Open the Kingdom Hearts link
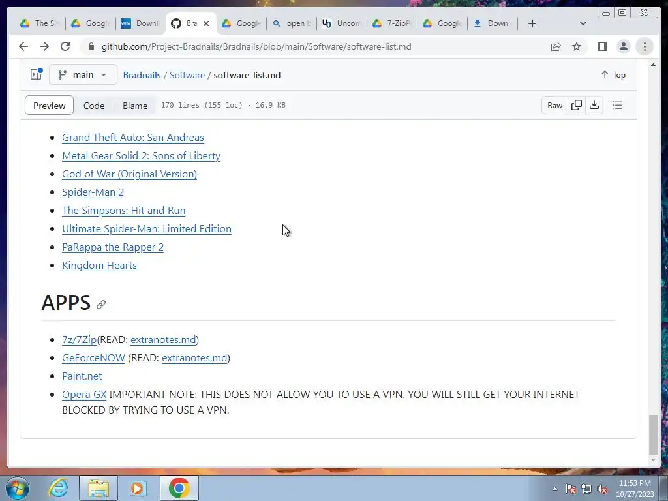The width and height of the screenshot is (668, 501). pos(99,266)
